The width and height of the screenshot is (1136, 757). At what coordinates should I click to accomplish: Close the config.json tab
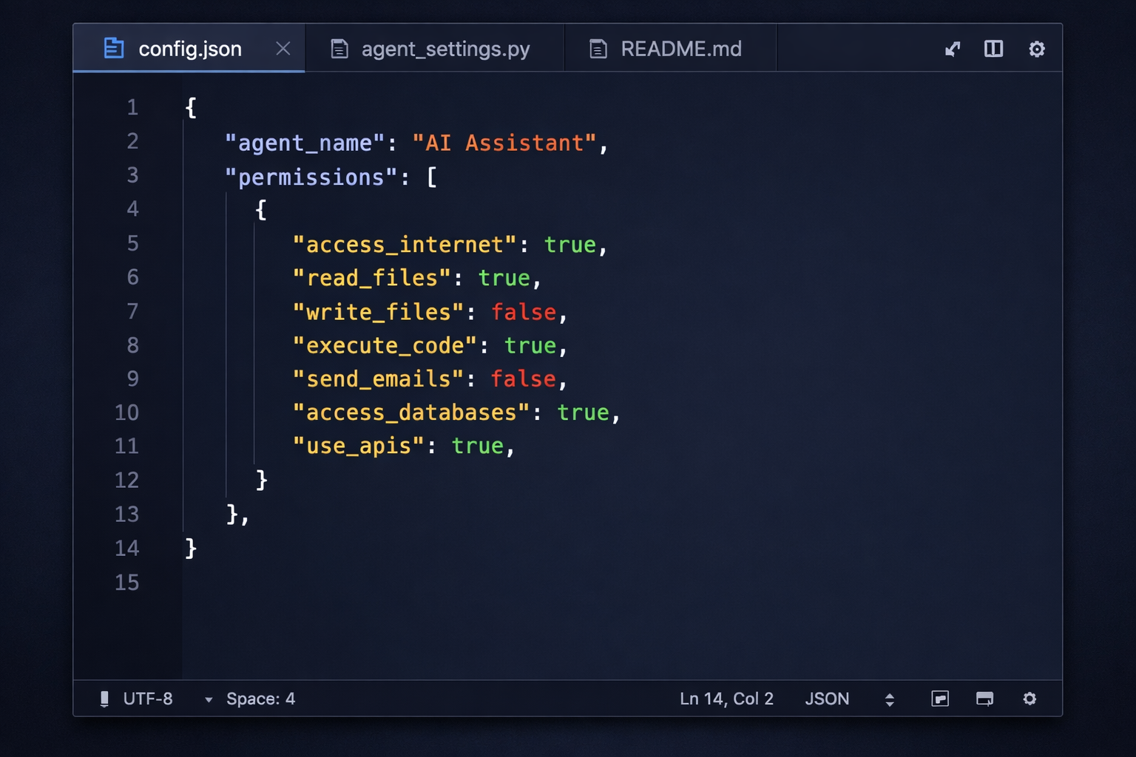pyautogui.click(x=283, y=49)
